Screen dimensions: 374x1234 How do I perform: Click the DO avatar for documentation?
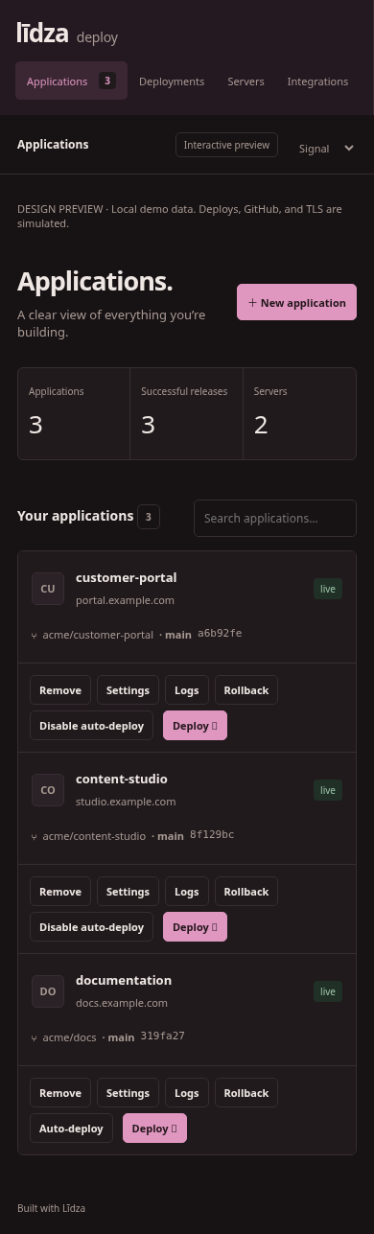tap(48, 991)
